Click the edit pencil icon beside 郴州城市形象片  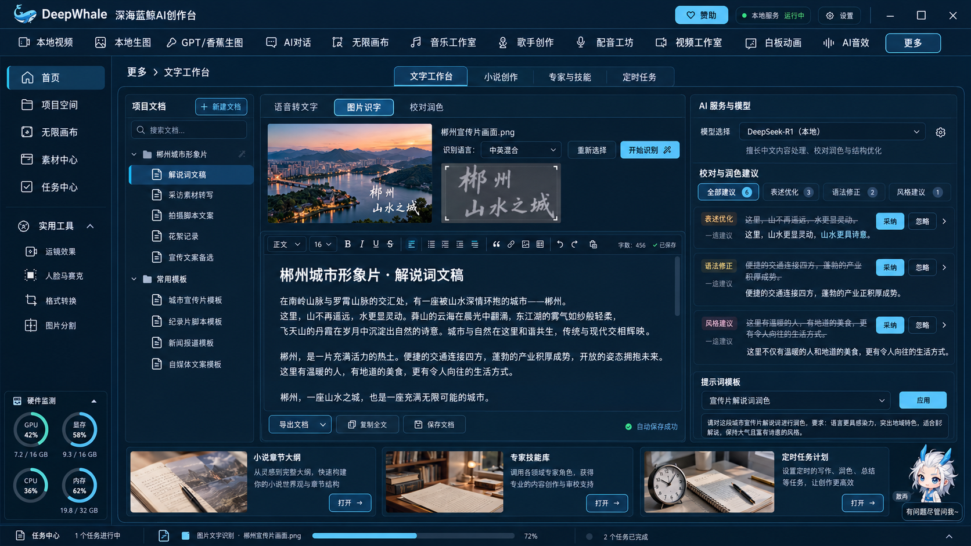(x=242, y=154)
